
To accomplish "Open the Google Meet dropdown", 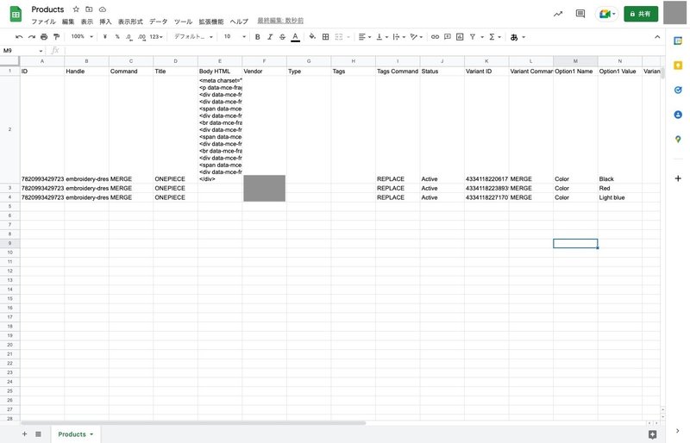I will tap(607, 14).
